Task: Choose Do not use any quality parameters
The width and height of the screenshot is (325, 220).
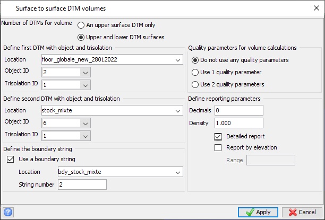Action: [x=195, y=60]
